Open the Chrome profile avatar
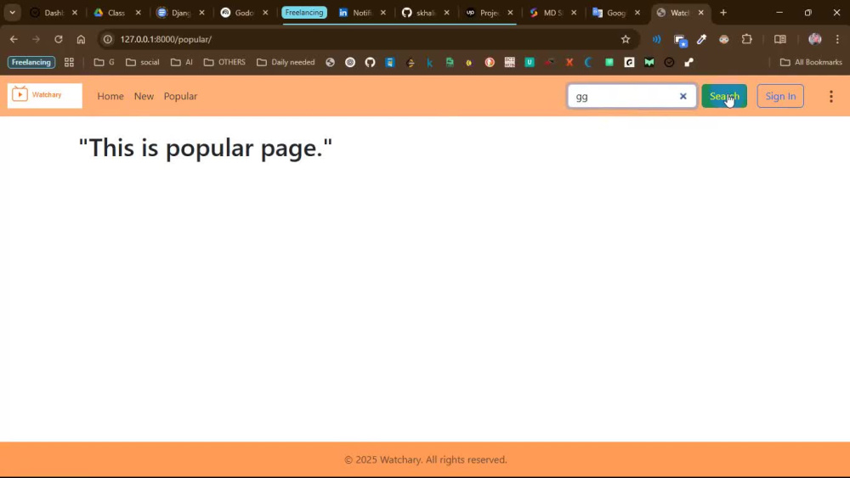 click(815, 39)
